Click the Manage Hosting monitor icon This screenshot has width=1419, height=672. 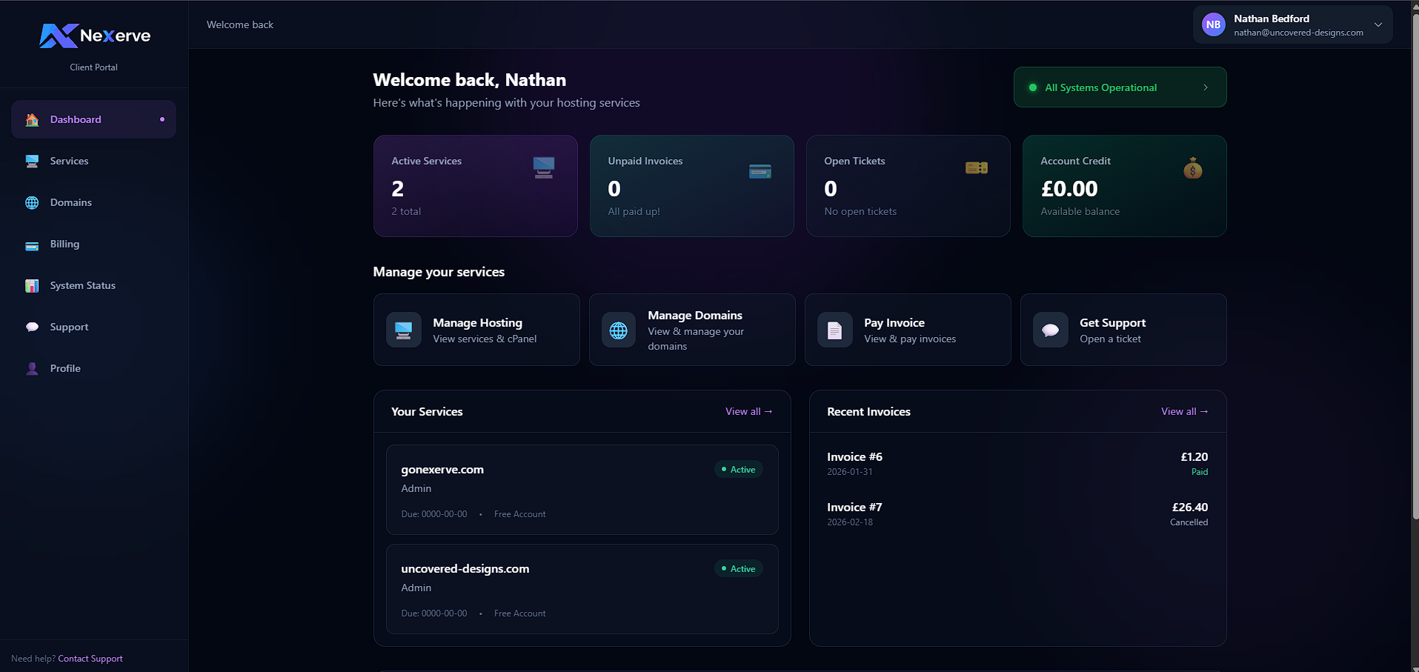(404, 330)
